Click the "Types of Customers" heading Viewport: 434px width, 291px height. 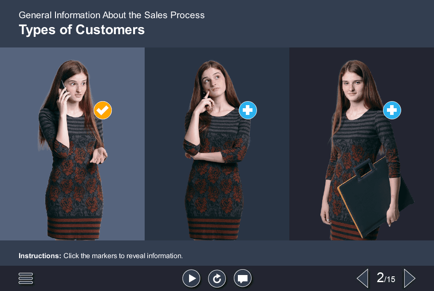pos(82,30)
